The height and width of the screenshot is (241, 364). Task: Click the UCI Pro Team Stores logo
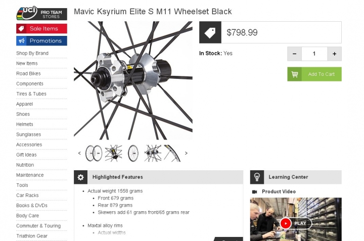pos(41,13)
